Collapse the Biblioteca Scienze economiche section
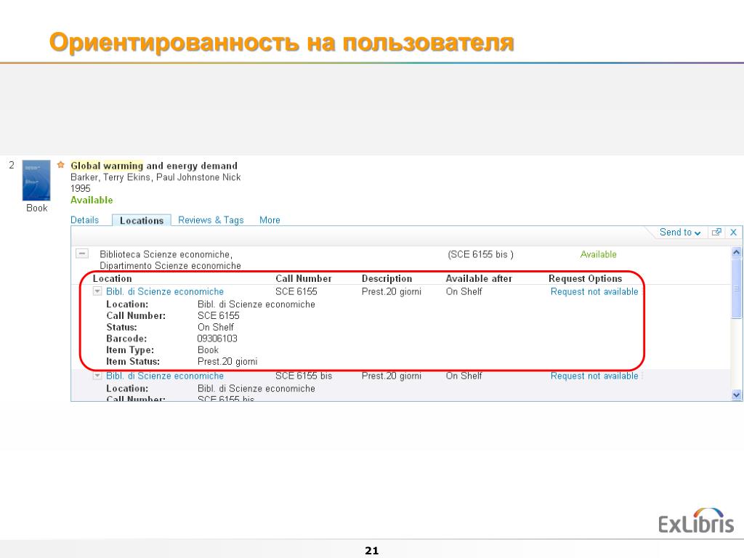The width and height of the screenshot is (744, 558). pyautogui.click(x=82, y=254)
